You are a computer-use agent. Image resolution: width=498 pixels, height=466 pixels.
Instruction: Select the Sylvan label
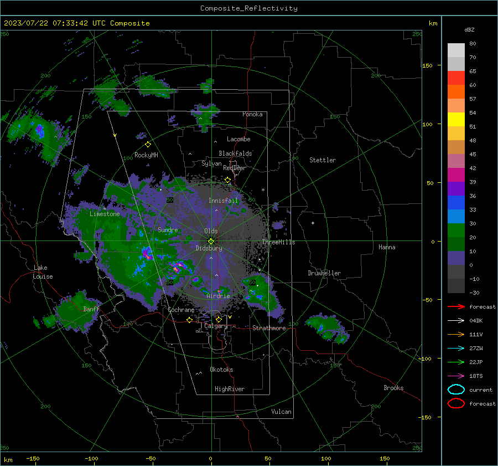(211, 163)
